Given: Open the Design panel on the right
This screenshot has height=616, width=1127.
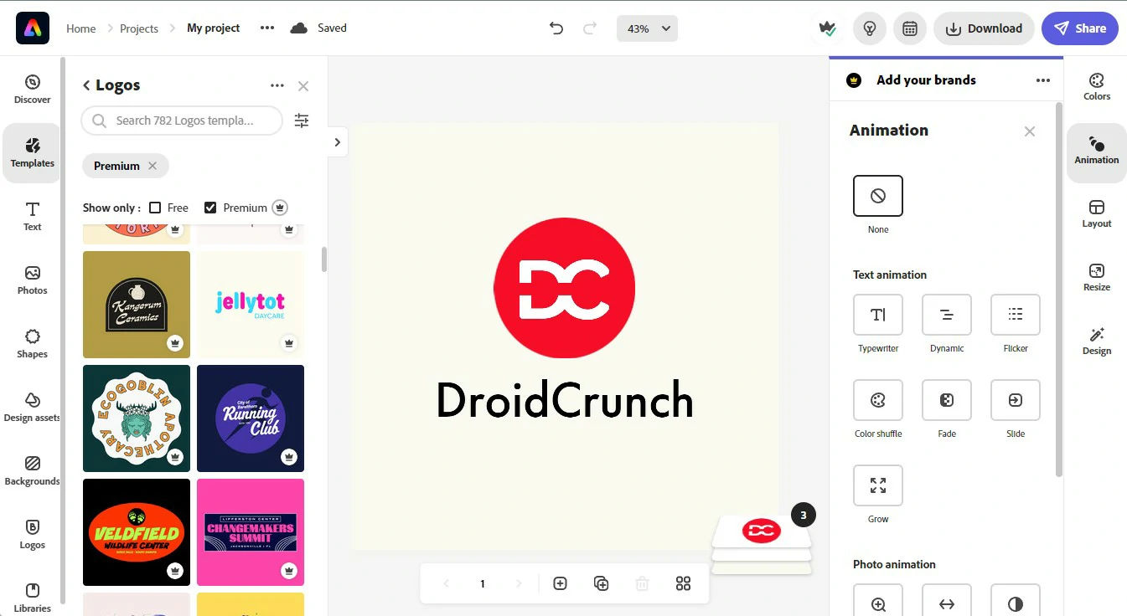Looking at the screenshot, I should pos(1096,341).
